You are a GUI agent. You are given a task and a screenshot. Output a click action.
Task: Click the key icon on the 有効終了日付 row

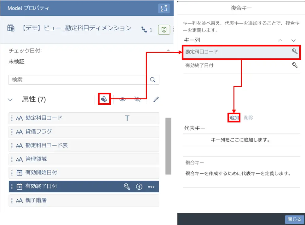(x=127, y=187)
